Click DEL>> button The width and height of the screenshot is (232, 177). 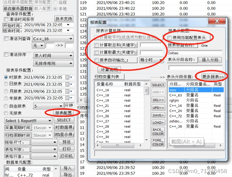click(158, 100)
